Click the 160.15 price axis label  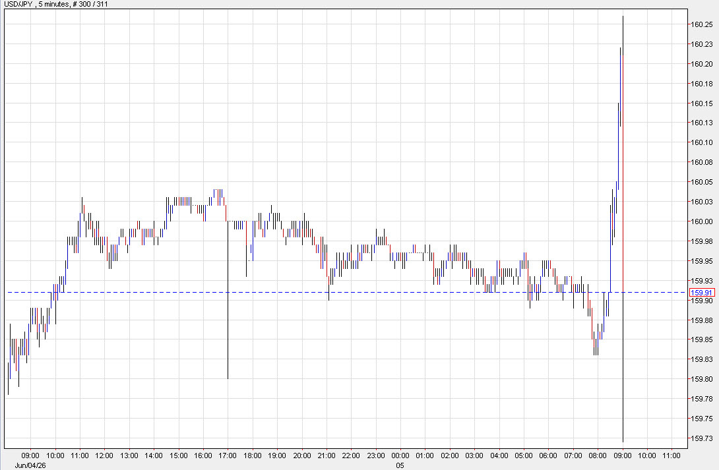click(x=702, y=103)
